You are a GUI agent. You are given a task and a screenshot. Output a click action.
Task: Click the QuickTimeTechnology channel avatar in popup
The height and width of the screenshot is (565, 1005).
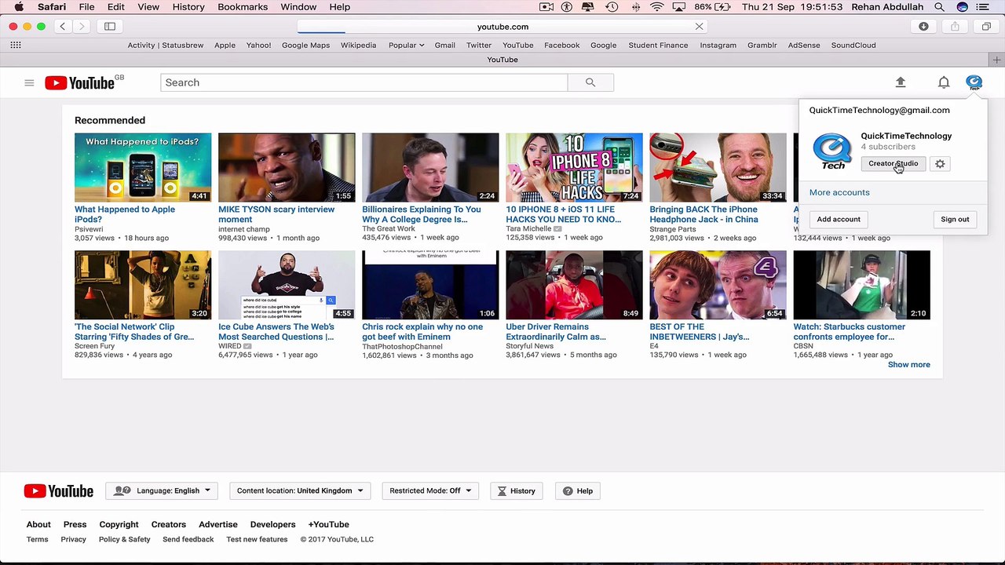point(832,151)
